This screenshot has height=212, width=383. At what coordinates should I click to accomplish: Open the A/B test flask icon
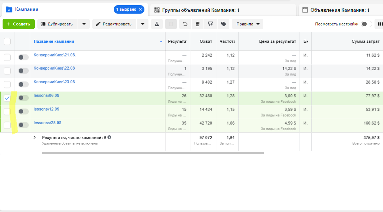tap(157, 24)
